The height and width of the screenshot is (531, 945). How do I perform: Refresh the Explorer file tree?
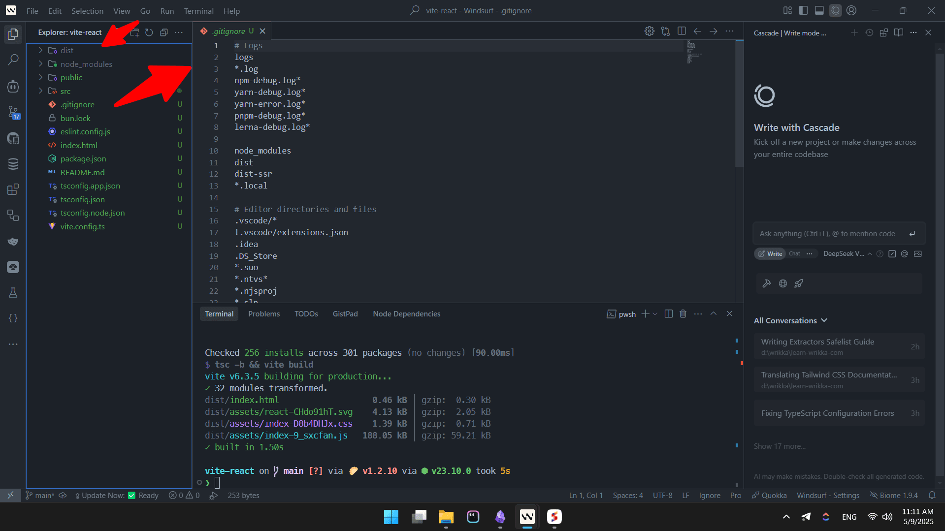click(x=149, y=32)
